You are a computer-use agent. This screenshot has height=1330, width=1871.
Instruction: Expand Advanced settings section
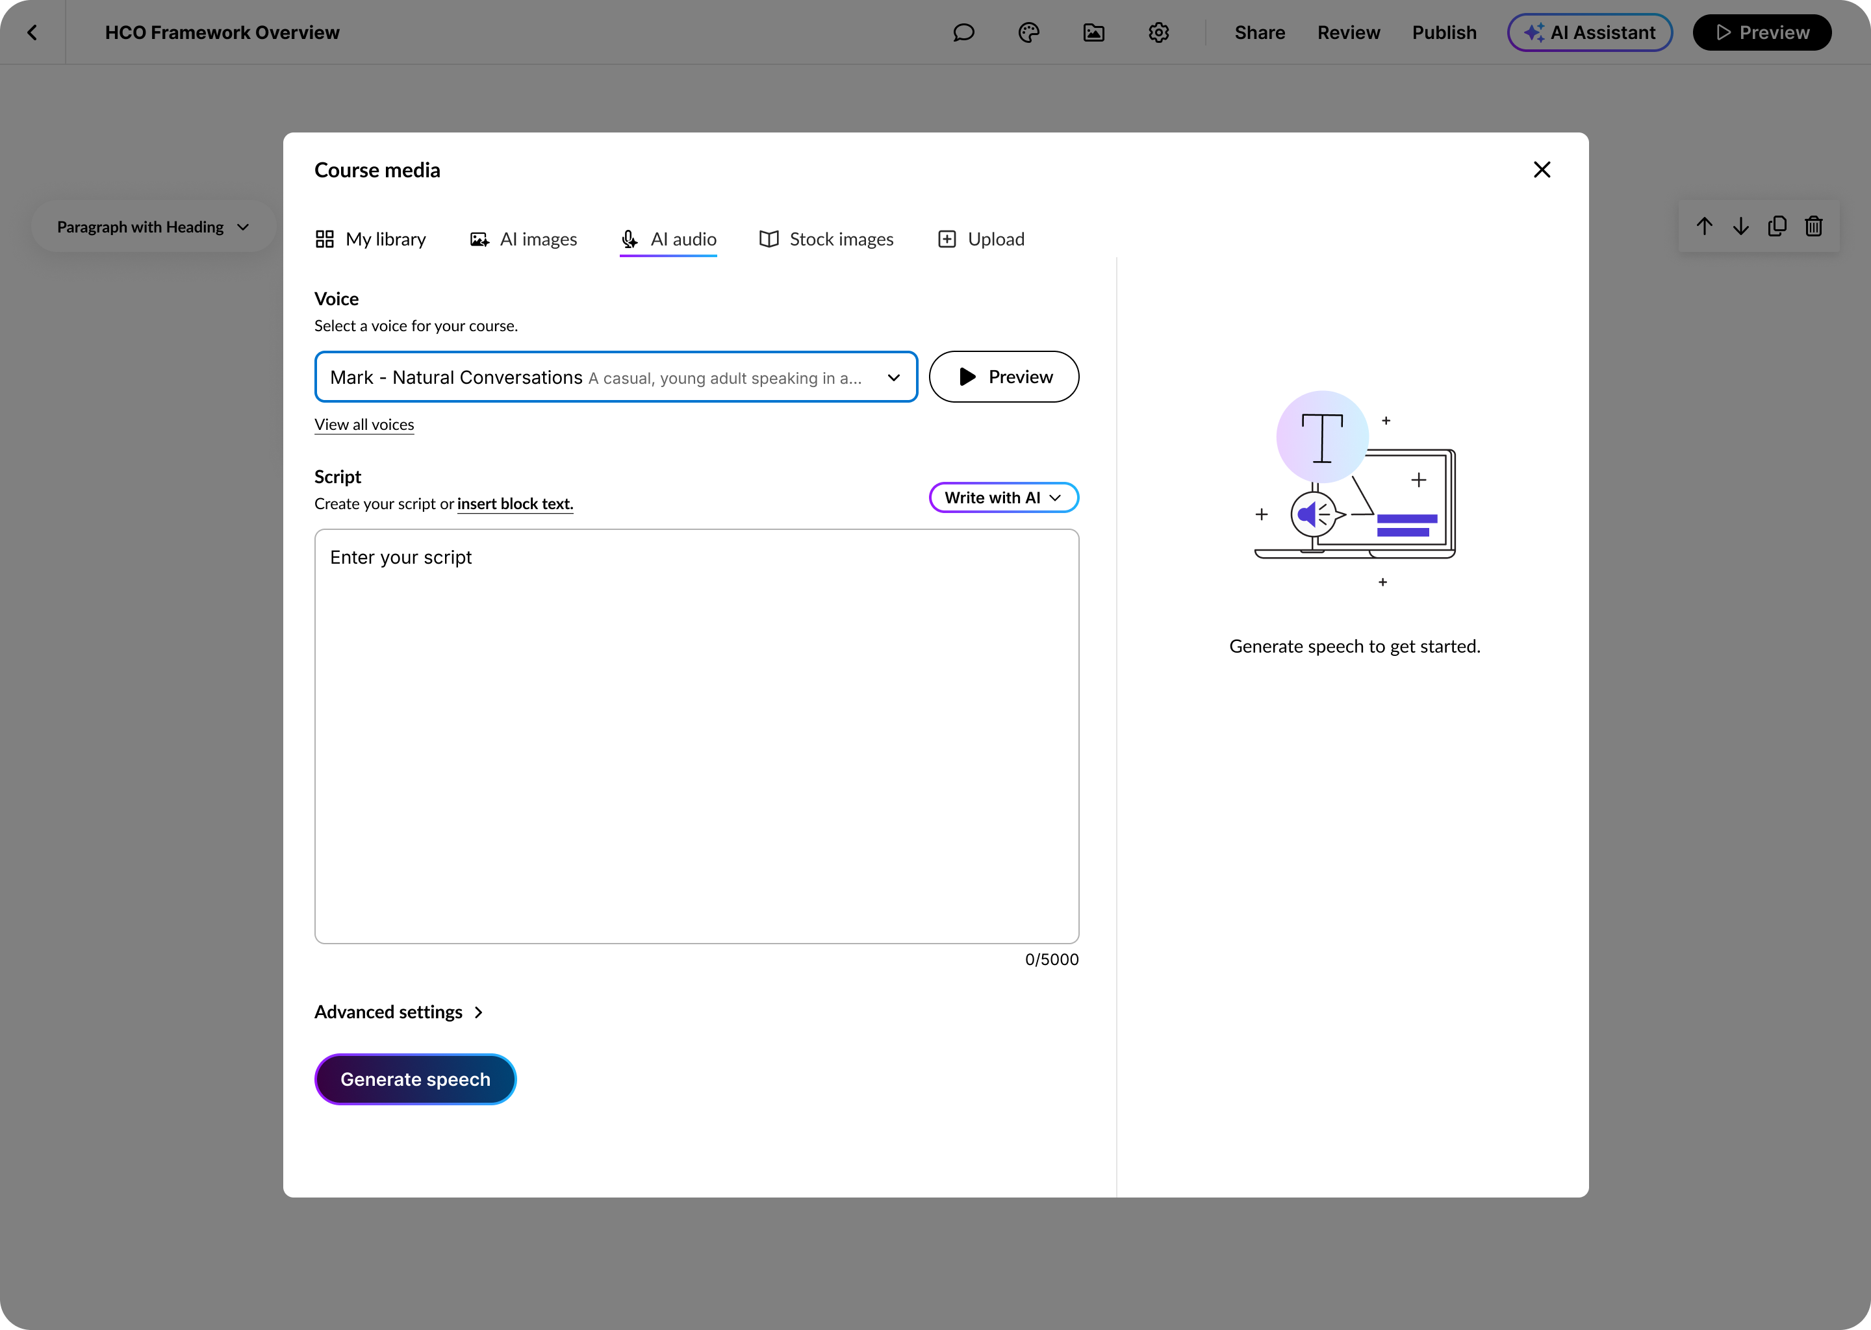click(x=399, y=1012)
